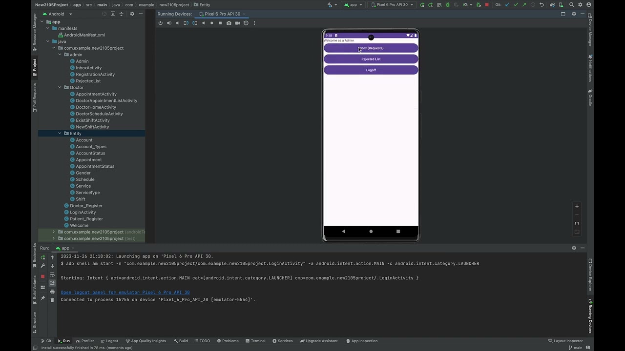The width and height of the screenshot is (625, 351).
Task: Open the 'Pixel 6 Pro API 30' device dropdown
Action: tap(393, 5)
